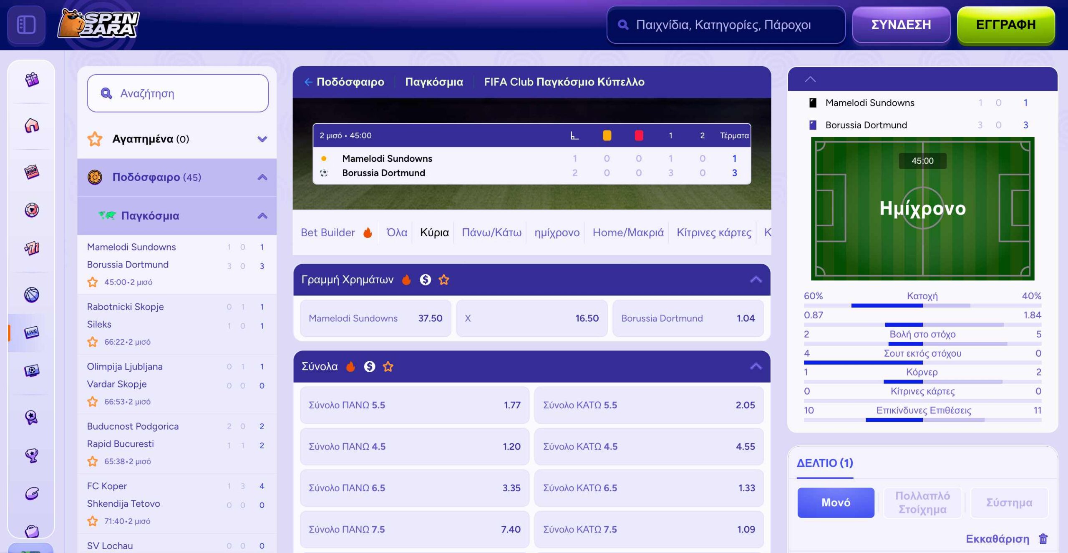The height and width of the screenshot is (553, 1068).
Task: Click the sidebar collapse panel icon
Action: point(26,25)
